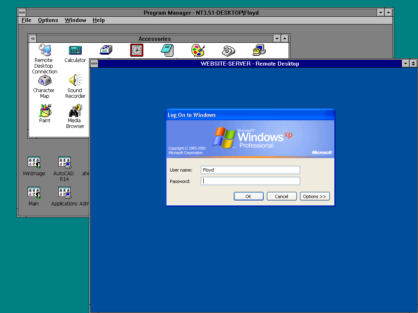Launch Calculator from Accessories
Screen dimensions: 418x313
pos(75,51)
